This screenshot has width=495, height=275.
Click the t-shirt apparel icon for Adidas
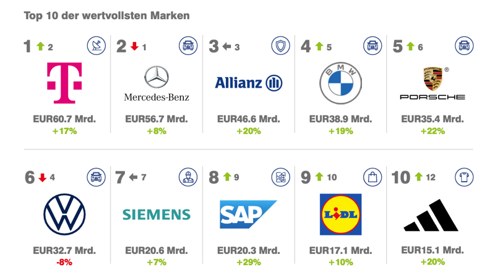pos(464,177)
